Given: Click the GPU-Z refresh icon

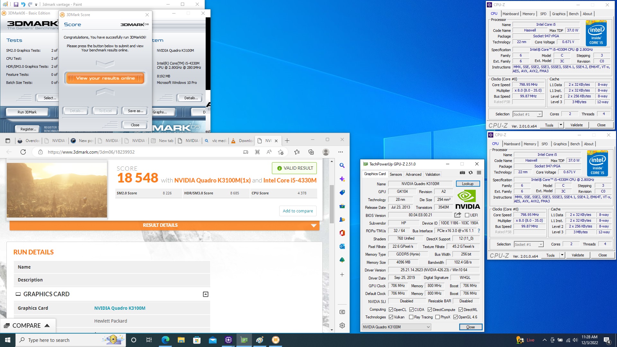Looking at the screenshot, I should (x=470, y=173).
